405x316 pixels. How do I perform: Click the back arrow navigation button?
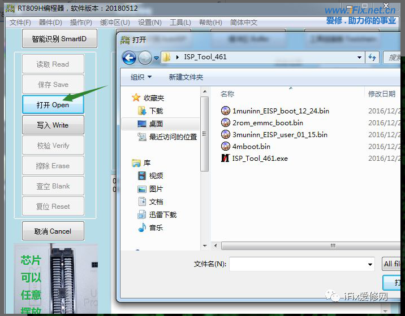point(129,58)
